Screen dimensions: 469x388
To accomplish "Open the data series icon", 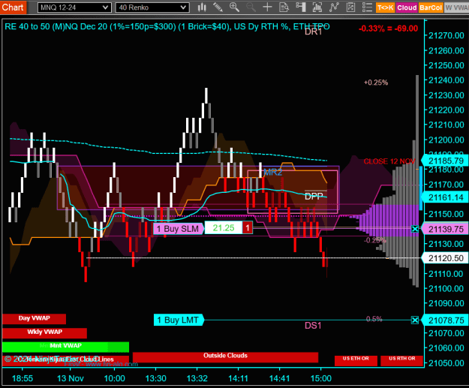I will (x=317, y=8).
